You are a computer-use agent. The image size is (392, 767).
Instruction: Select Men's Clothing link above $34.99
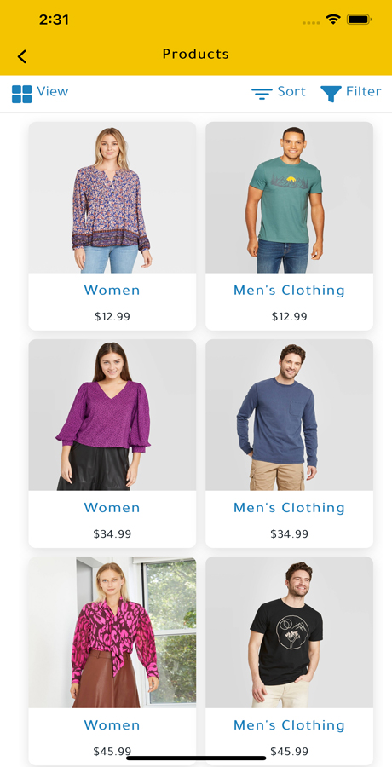coord(289,508)
